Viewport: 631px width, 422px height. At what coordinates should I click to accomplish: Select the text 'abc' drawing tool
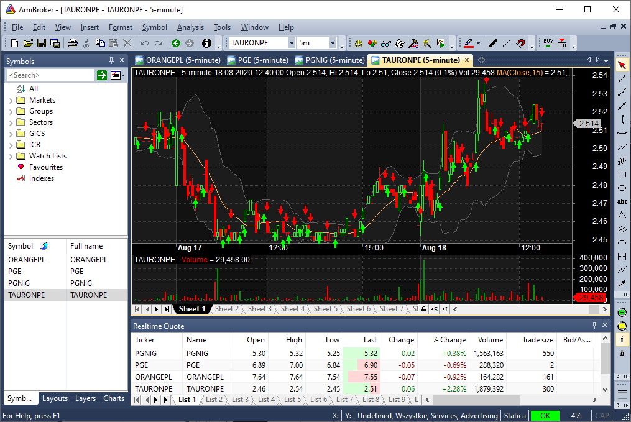coord(622,201)
